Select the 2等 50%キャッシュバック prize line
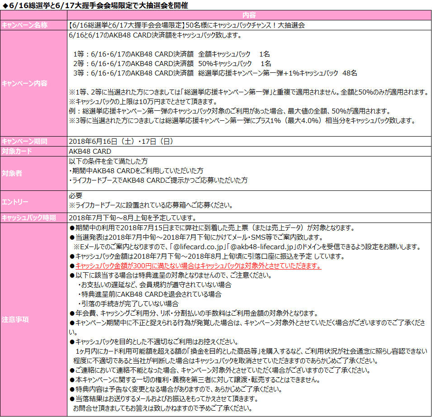The image size is (432, 417). pyautogui.click(x=172, y=63)
